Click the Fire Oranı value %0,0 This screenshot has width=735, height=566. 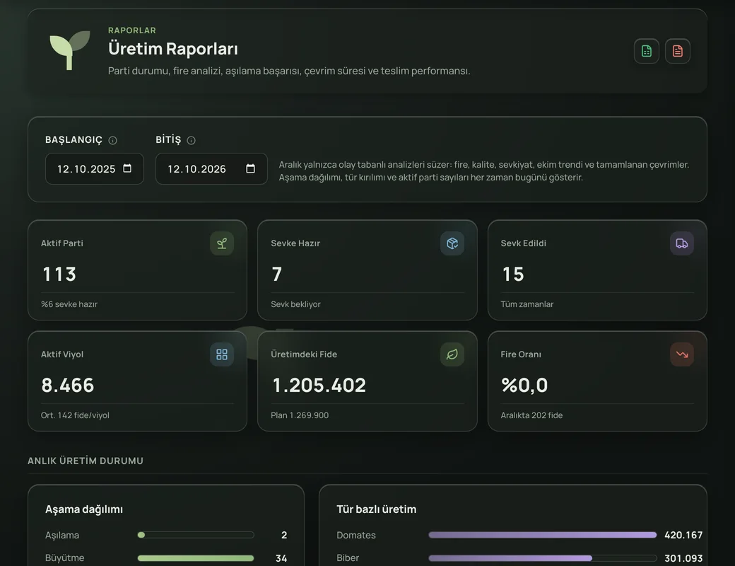point(524,386)
